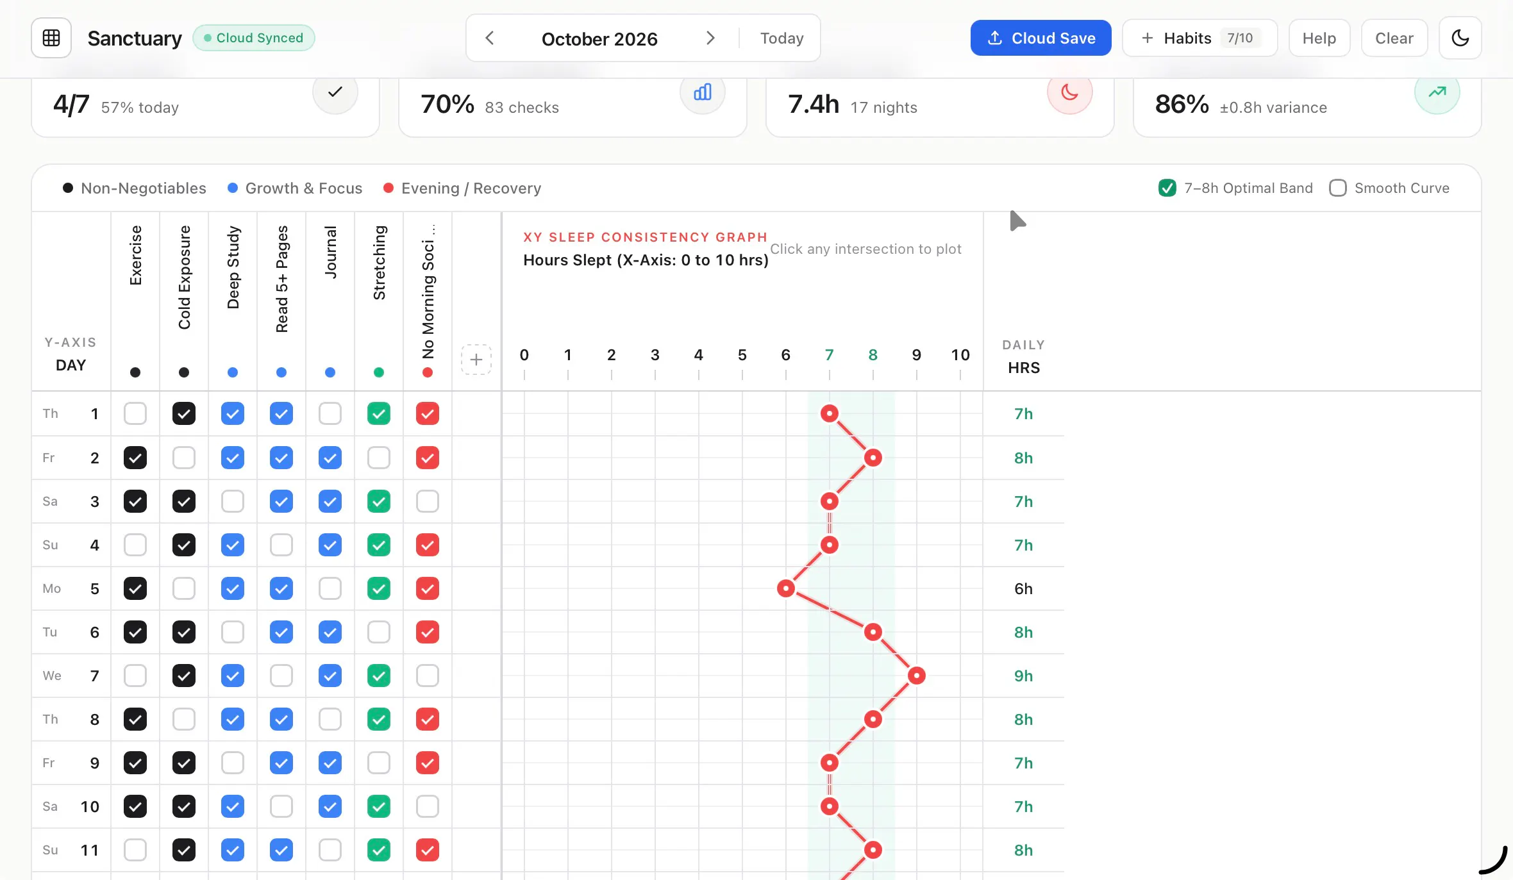Check No Morning Social for day 7
This screenshot has height=880, width=1513.
[x=428, y=676]
